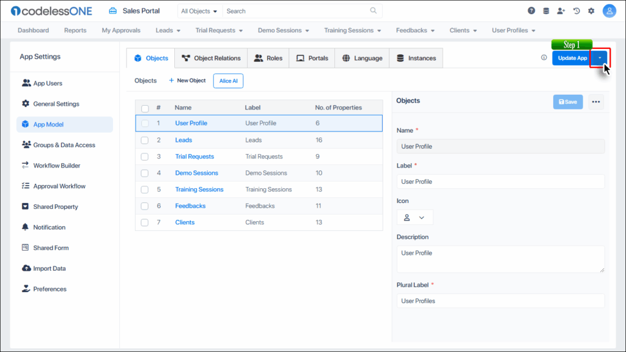This screenshot has height=352, width=626.
Task: Click the settings gear icon
Action: coord(591,11)
